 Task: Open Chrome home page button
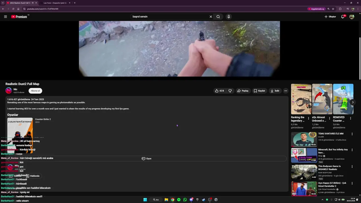[x=18, y=9]
